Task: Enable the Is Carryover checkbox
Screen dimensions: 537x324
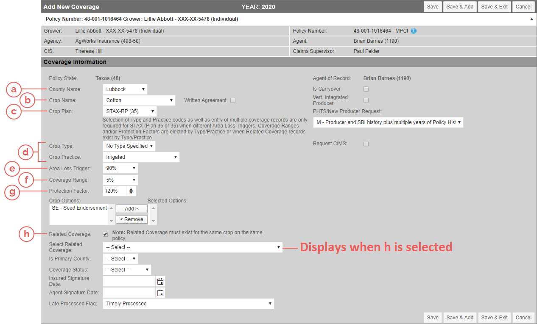Action: (366, 89)
